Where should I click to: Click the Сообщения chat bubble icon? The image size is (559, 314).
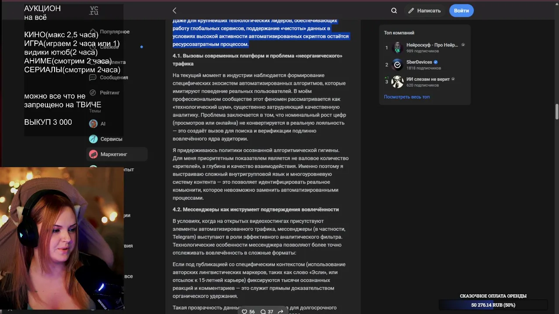[x=93, y=78]
